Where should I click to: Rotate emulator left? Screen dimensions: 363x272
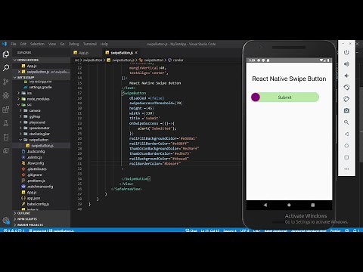point(346,88)
